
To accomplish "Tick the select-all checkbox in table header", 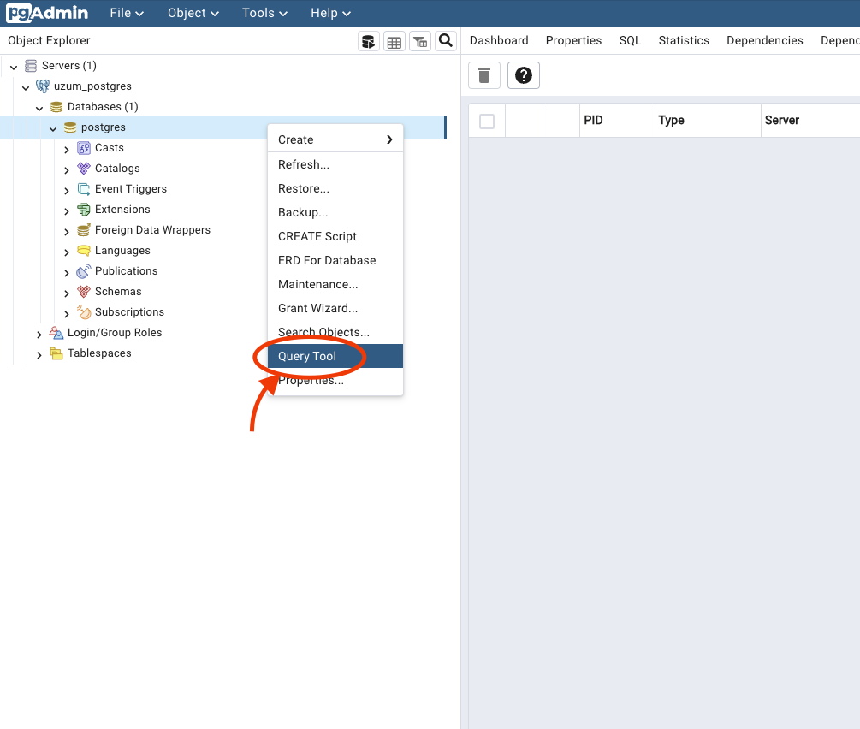I will [x=487, y=121].
